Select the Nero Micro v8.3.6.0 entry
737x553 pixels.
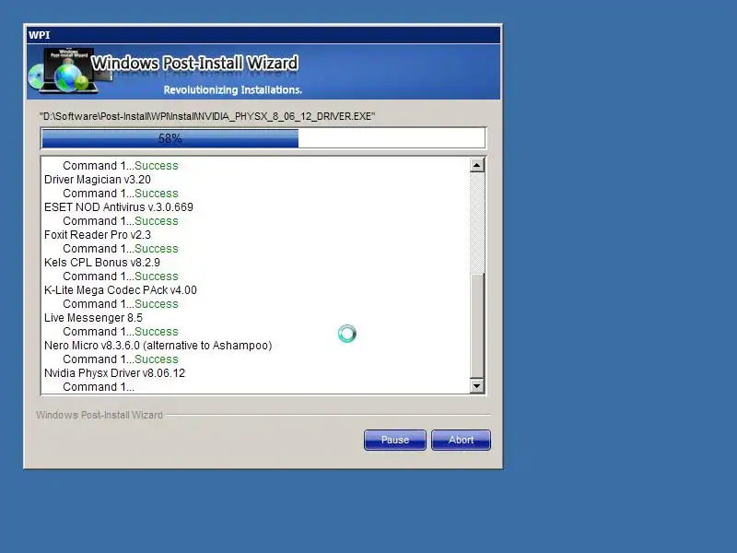(x=158, y=346)
